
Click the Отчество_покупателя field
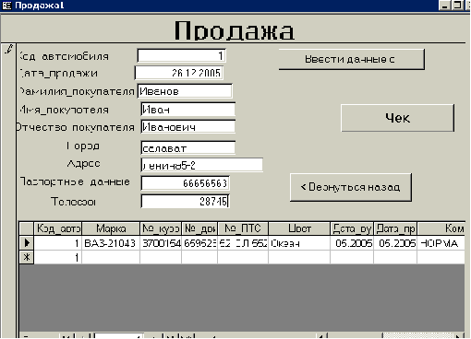(188, 127)
